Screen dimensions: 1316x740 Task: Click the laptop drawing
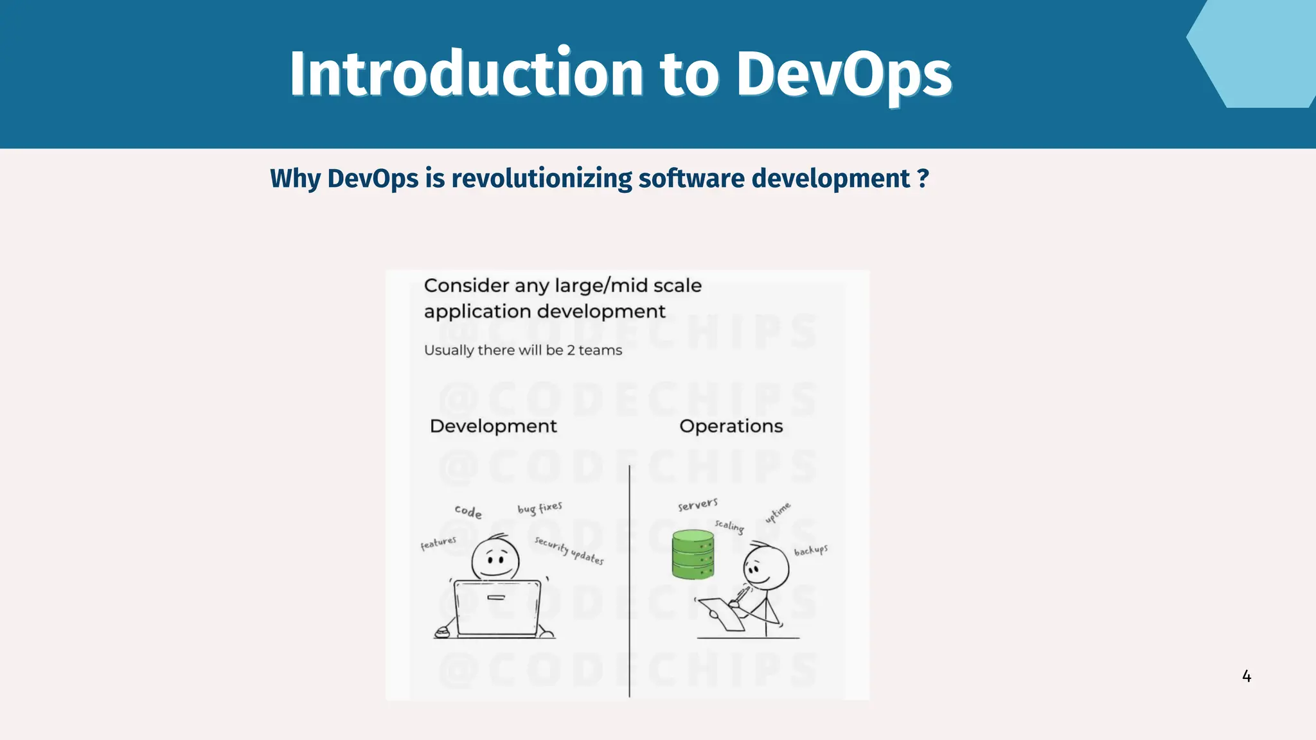pyautogui.click(x=497, y=608)
